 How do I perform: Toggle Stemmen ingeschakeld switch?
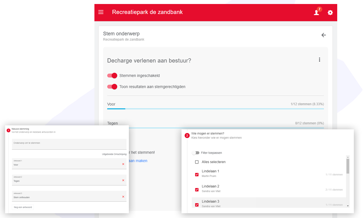(x=112, y=76)
